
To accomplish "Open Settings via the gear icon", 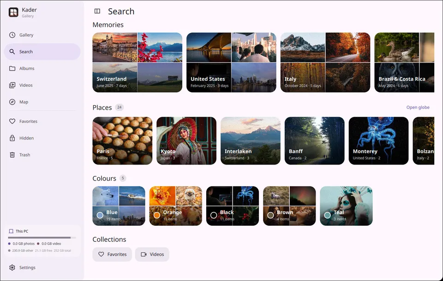I will [12, 268].
